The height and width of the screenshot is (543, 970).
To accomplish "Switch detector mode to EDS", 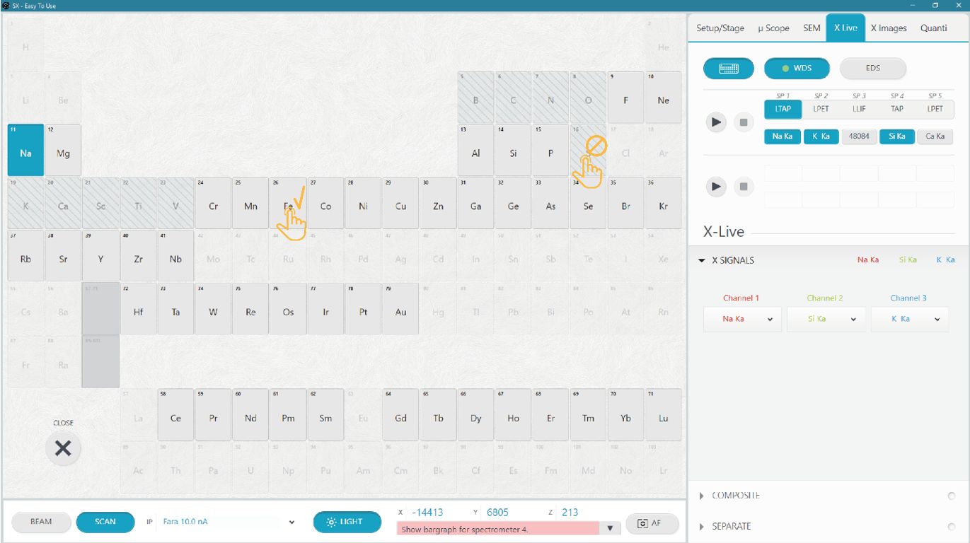I will point(872,69).
